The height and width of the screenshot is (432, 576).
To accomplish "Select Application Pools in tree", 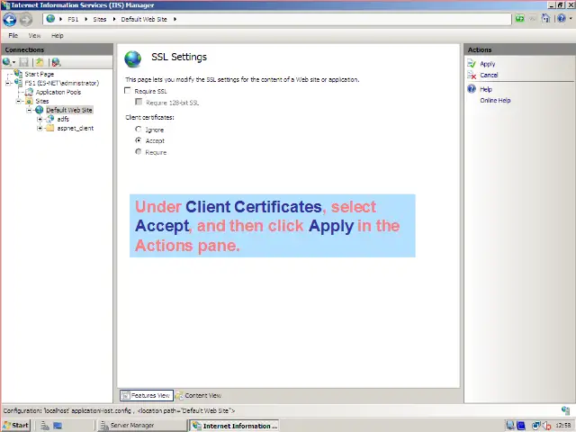I will [58, 92].
